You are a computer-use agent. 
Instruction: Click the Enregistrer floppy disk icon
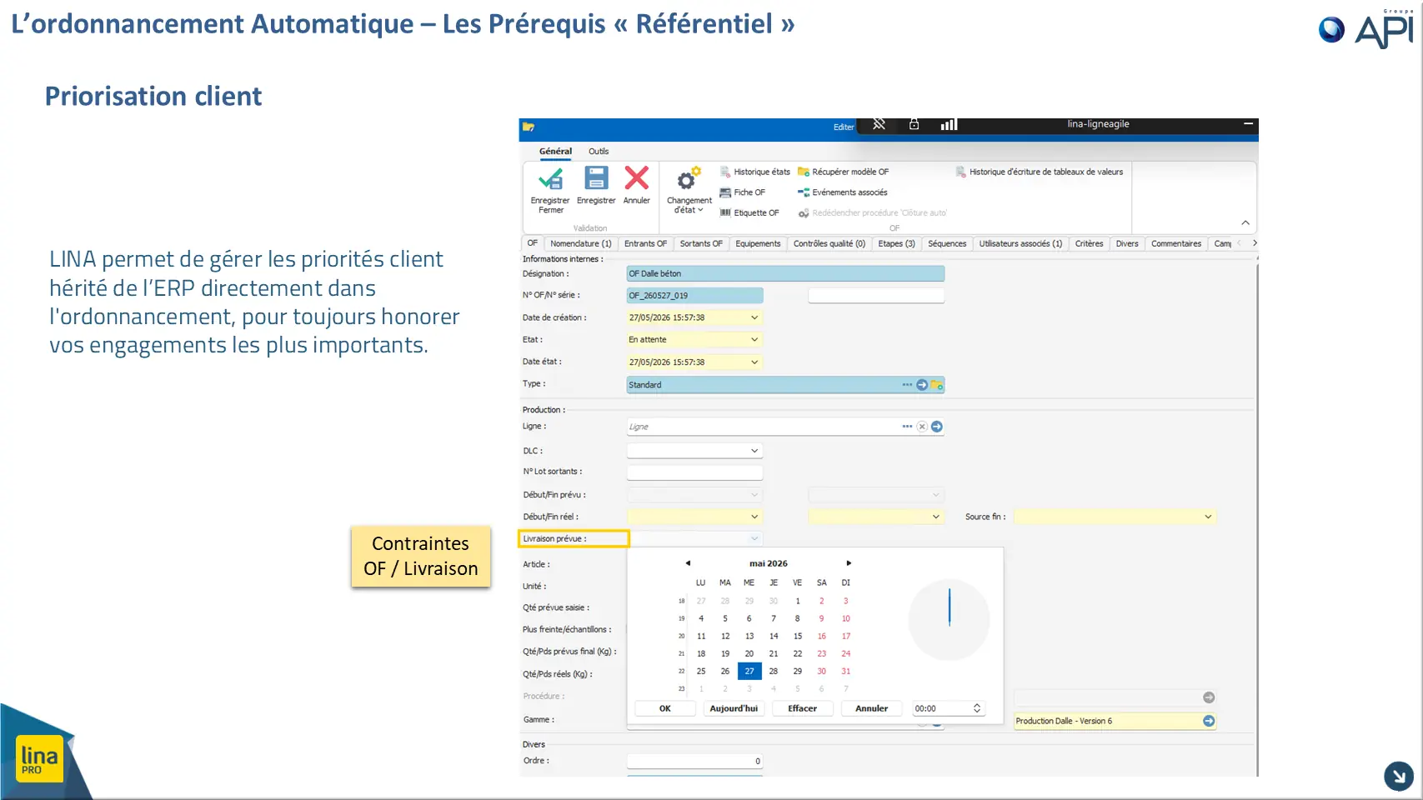tap(596, 178)
